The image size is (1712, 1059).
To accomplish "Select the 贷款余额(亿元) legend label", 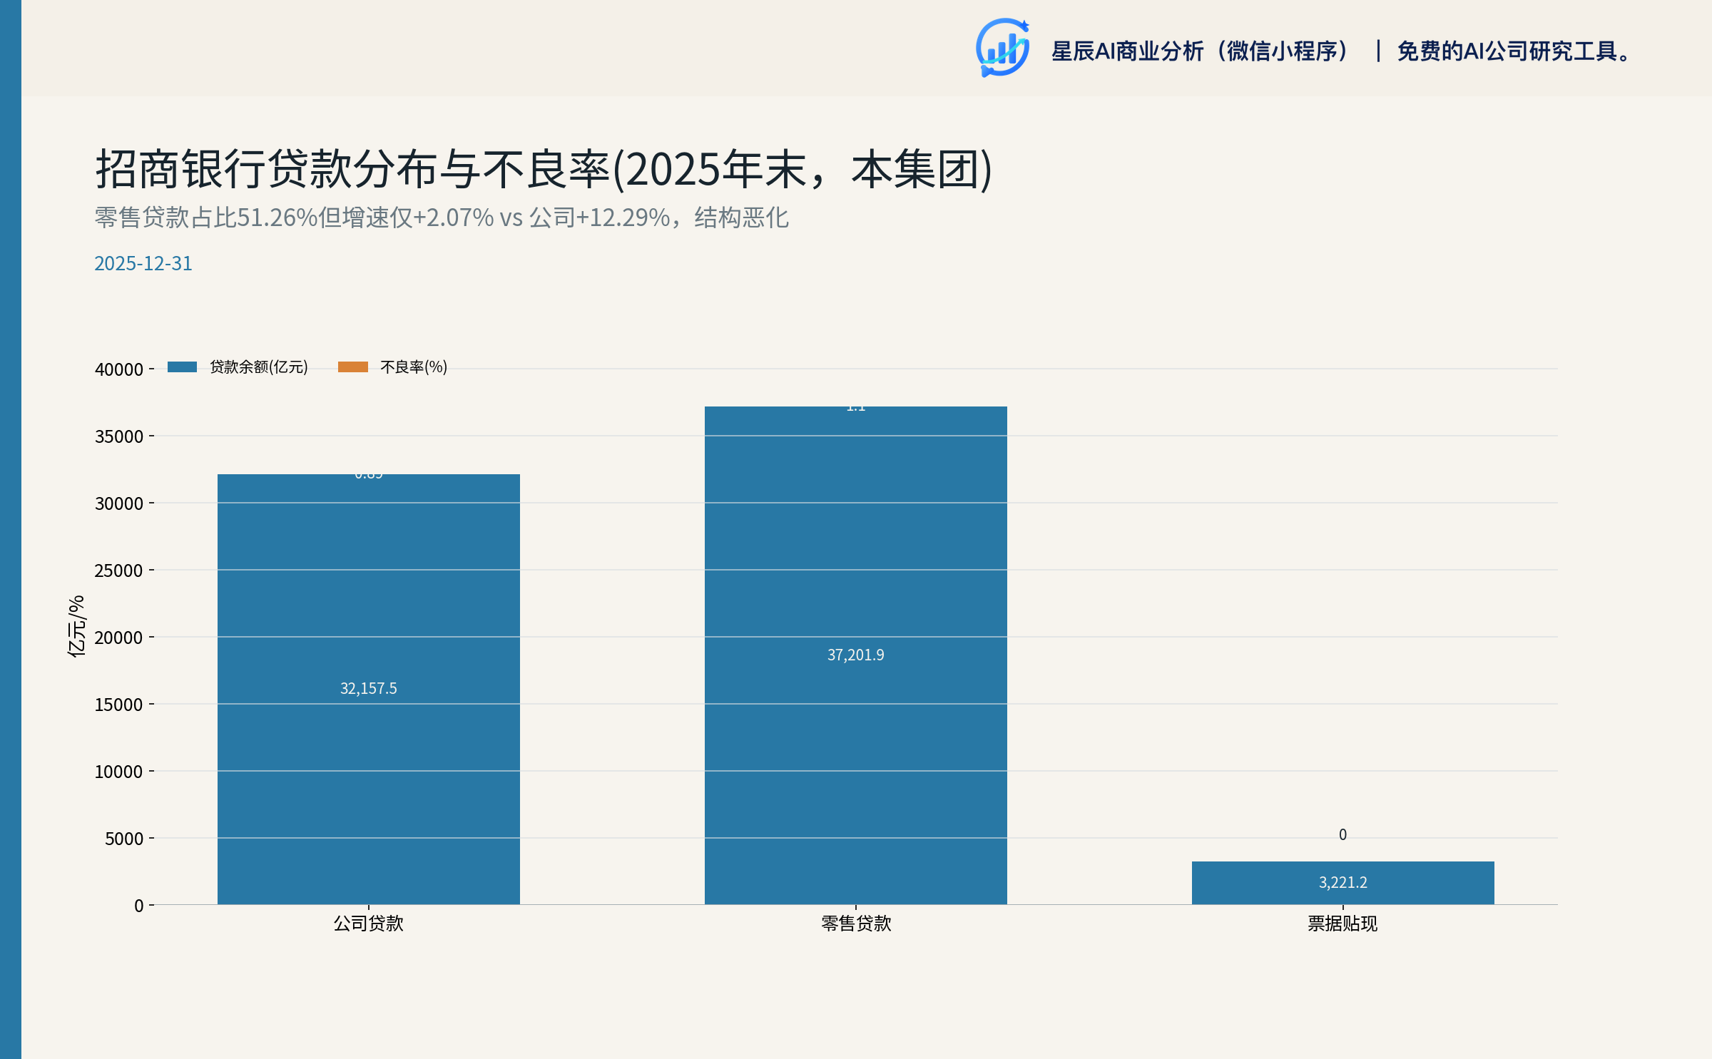I will click(x=259, y=367).
